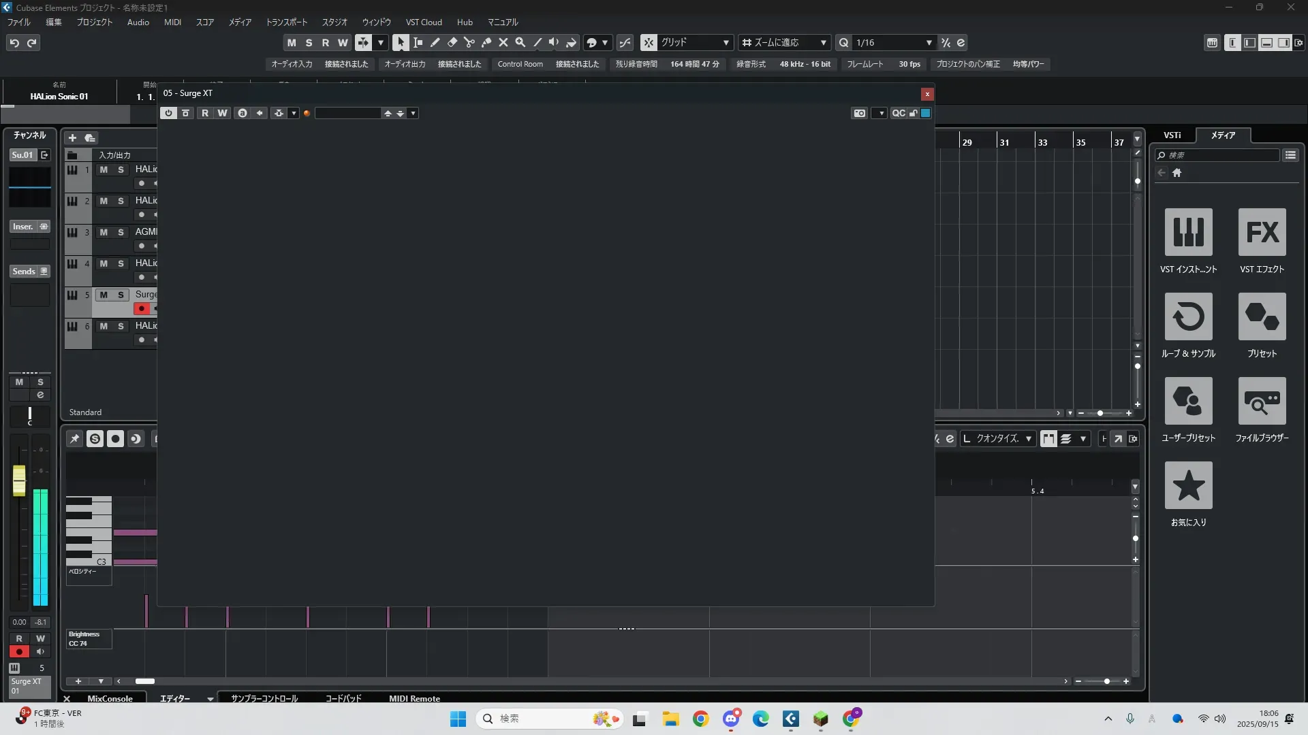This screenshot has width=1308, height=735.
Task: Select the Erase tool
Action: pyautogui.click(x=452, y=42)
